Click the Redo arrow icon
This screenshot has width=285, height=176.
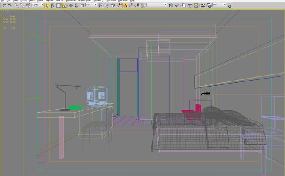coord(10,5)
